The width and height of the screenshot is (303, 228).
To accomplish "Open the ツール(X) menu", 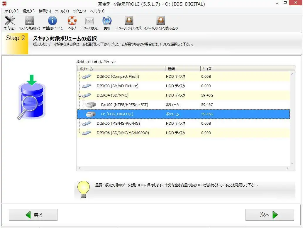I will click(x=62, y=11).
